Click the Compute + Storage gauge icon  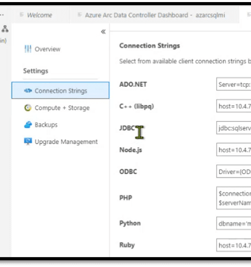point(28,108)
